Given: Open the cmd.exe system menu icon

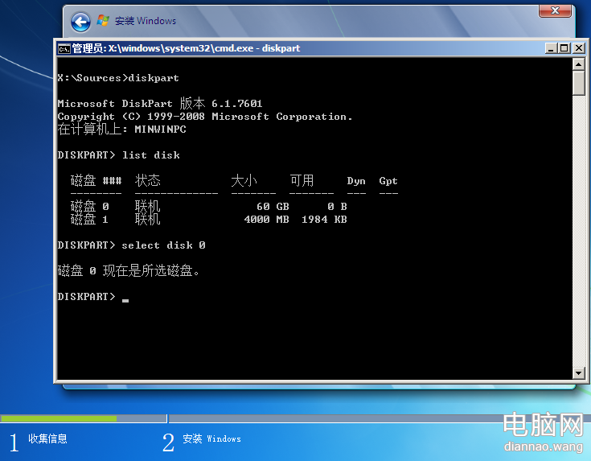Looking at the screenshot, I should [64, 48].
